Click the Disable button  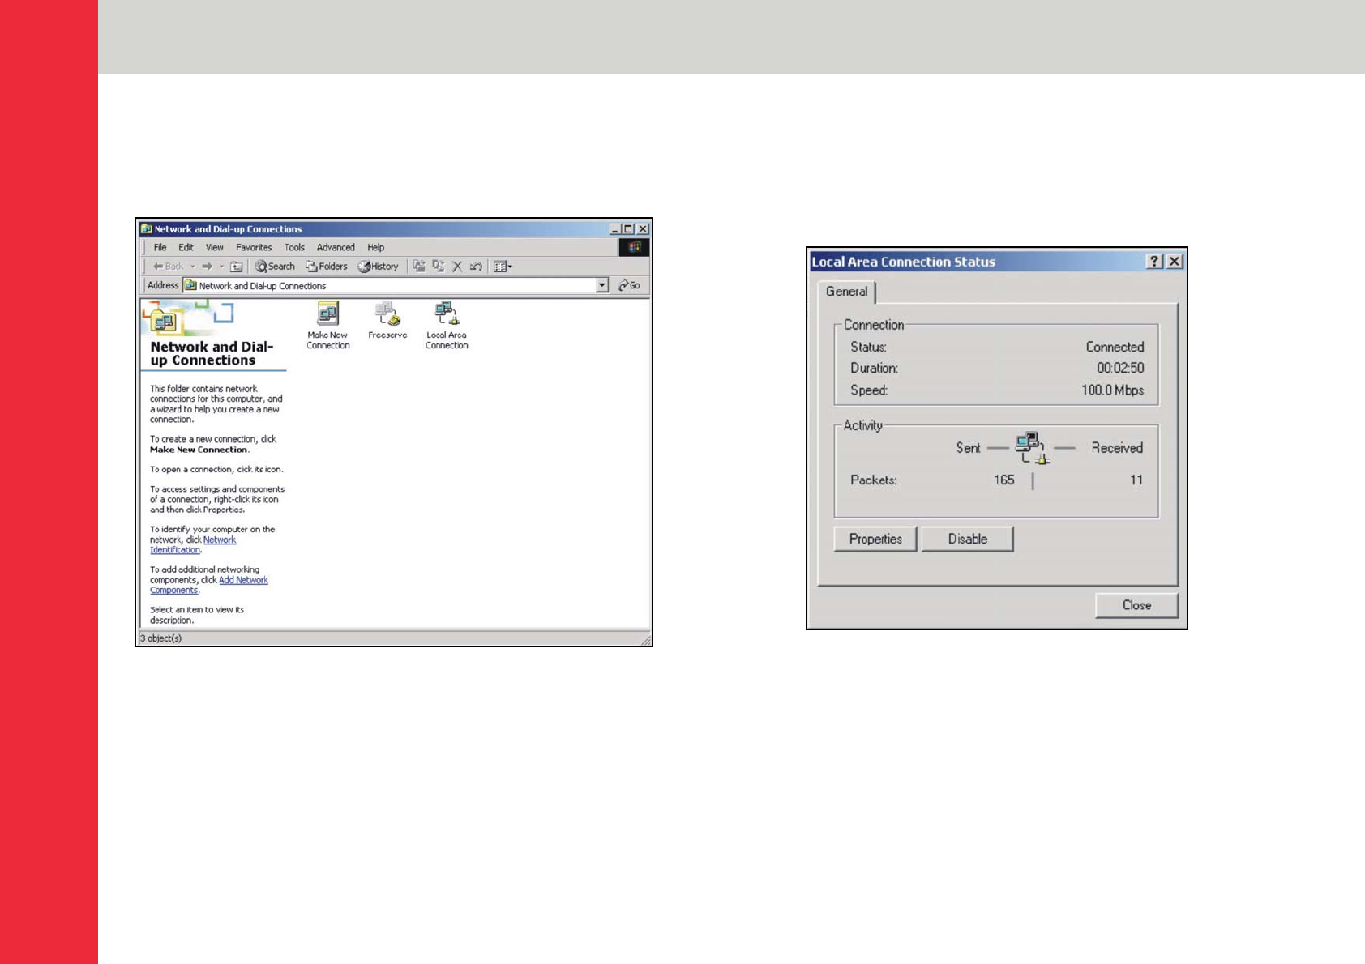tap(968, 539)
